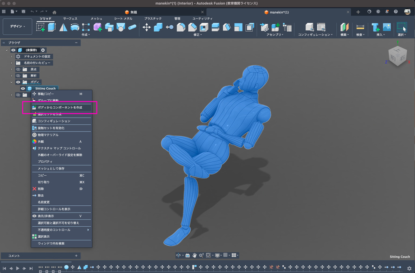Screen dimensions: 415x273
Task: Expand the ドキュメントの設定 tree node
Action: [12, 56]
